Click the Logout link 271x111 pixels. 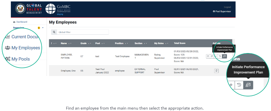pos(227,7)
